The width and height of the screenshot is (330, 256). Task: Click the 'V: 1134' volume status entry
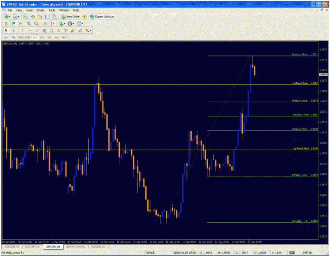[276, 253]
